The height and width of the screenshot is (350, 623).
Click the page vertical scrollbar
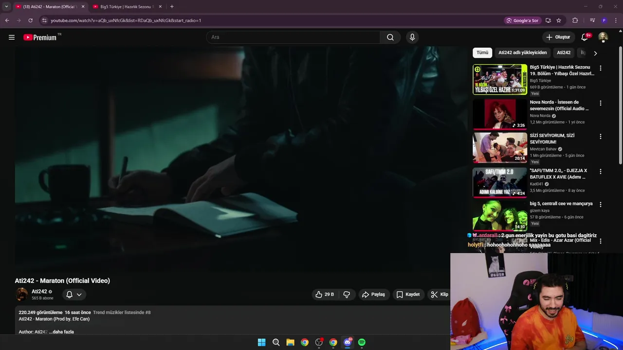tap(621, 105)
